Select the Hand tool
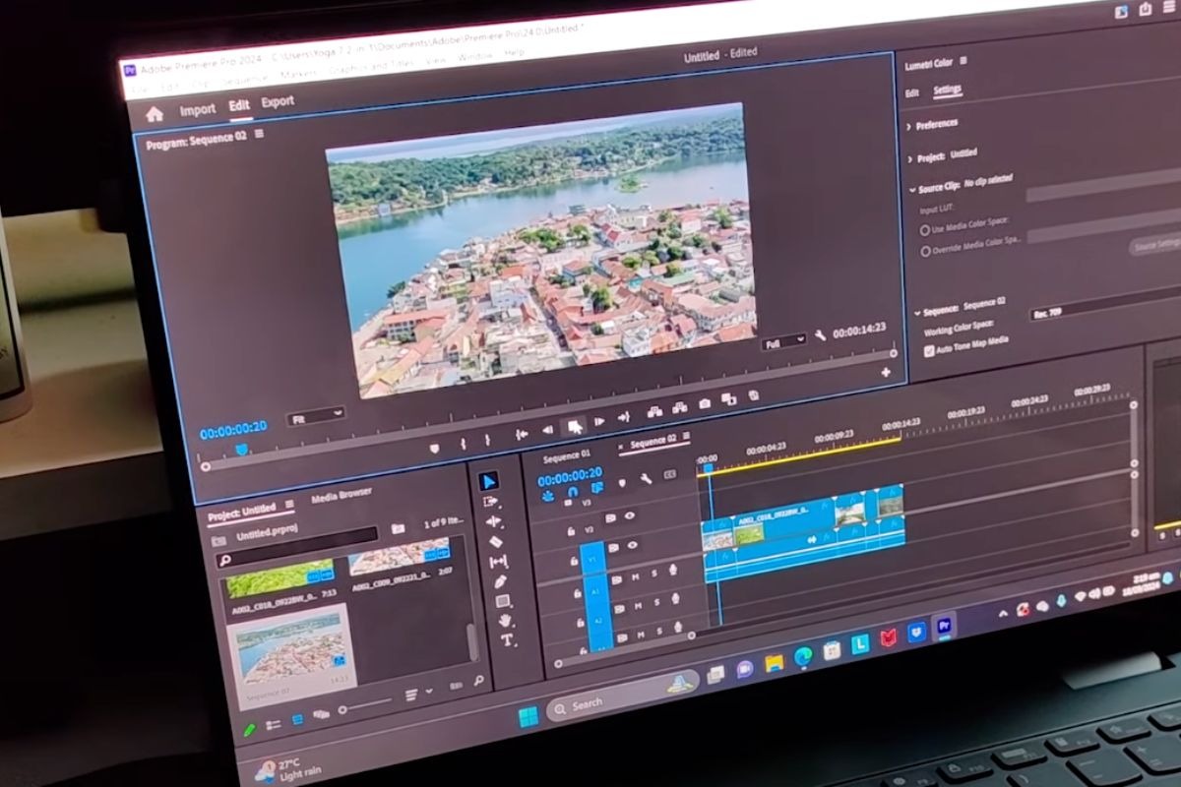The height and width of the screenshot is (787, 1181). click(x=505, y=621)
